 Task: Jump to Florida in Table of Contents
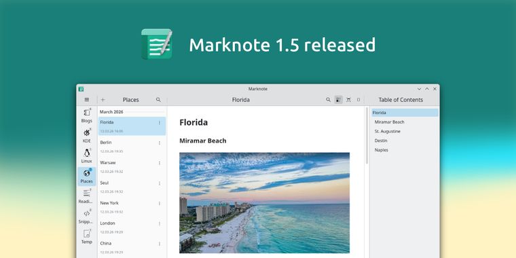[405, 113]
